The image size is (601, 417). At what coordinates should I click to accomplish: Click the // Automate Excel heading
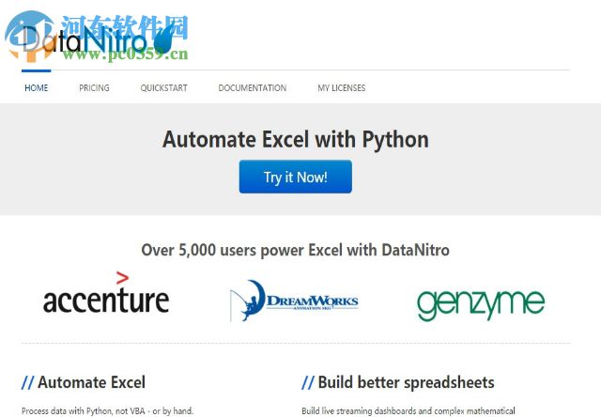click(84, 382)
